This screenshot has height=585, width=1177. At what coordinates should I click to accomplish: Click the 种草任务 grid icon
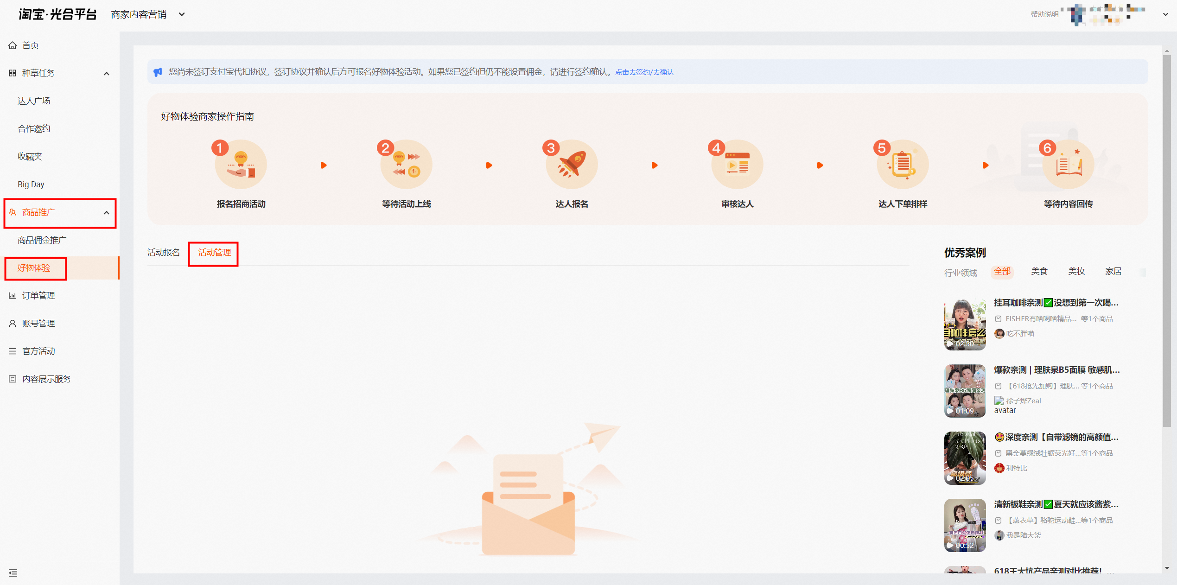pyautogui.click(x=13, y=73)
